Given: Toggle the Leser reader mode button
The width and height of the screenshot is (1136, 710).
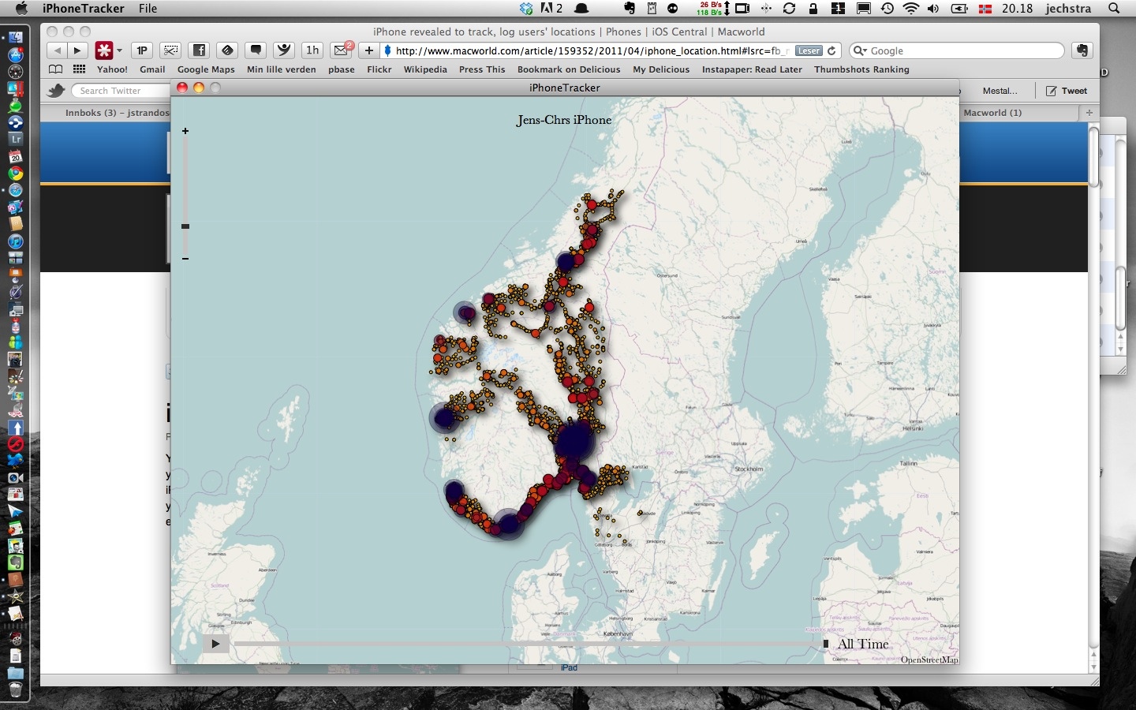Looking at the screenshot, I should 809,50.
